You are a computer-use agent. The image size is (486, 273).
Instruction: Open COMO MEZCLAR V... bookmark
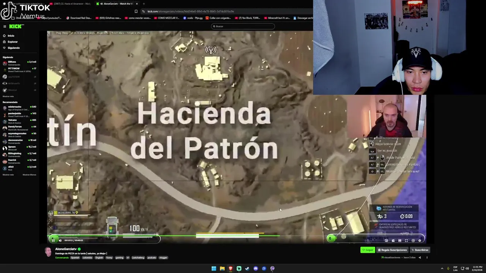166,18
